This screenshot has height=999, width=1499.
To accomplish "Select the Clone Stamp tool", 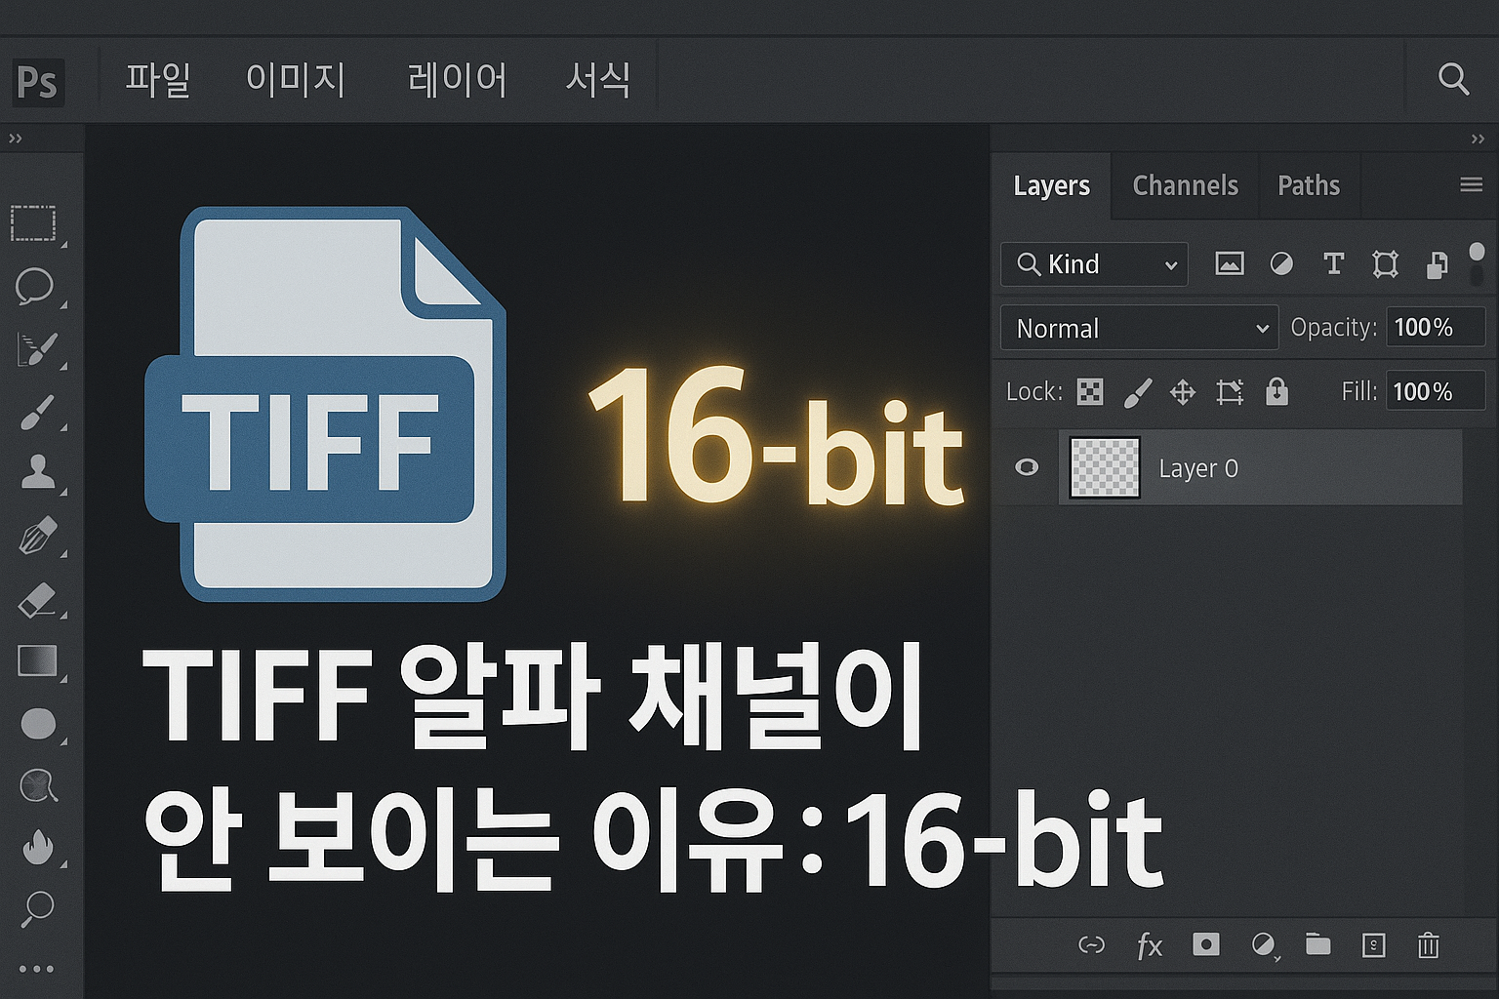I will [38, 472].
